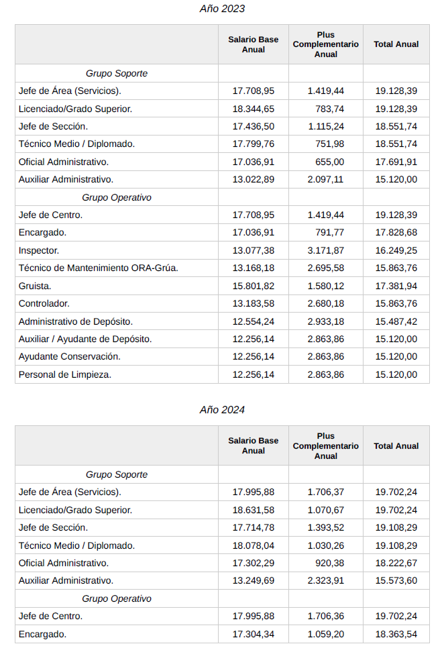
Task: Click the 'Controlador.' row label
Action: pos(44,303)
